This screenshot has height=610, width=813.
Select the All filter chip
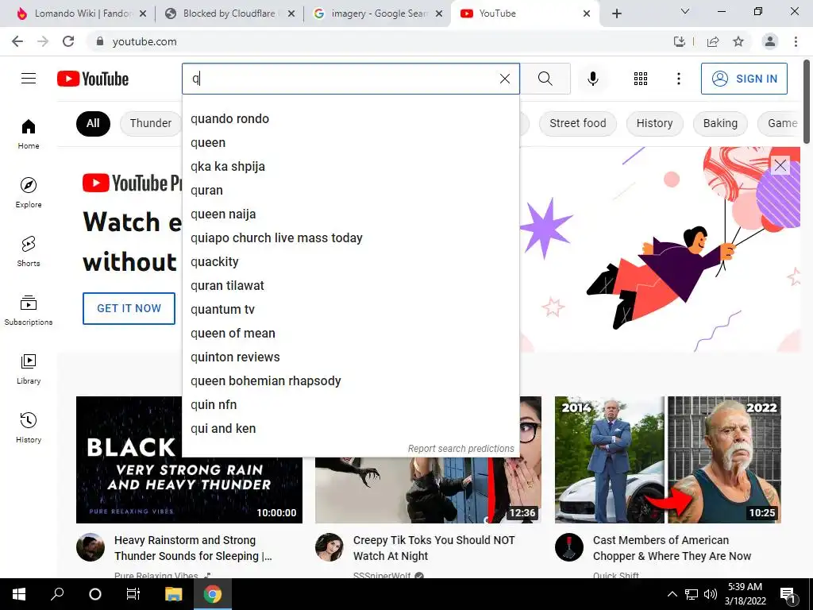(93, 123)
